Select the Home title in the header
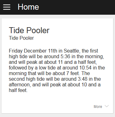The width and height of the screenshot is (115, 117). 28,7
